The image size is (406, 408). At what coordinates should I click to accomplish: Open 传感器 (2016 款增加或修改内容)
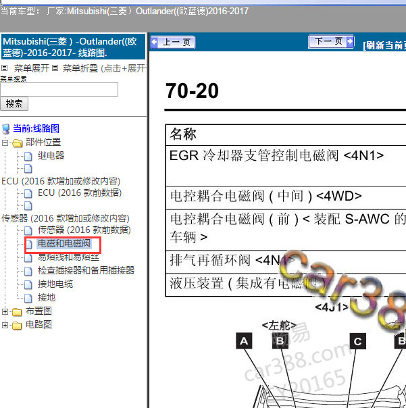tap(66, 218)
